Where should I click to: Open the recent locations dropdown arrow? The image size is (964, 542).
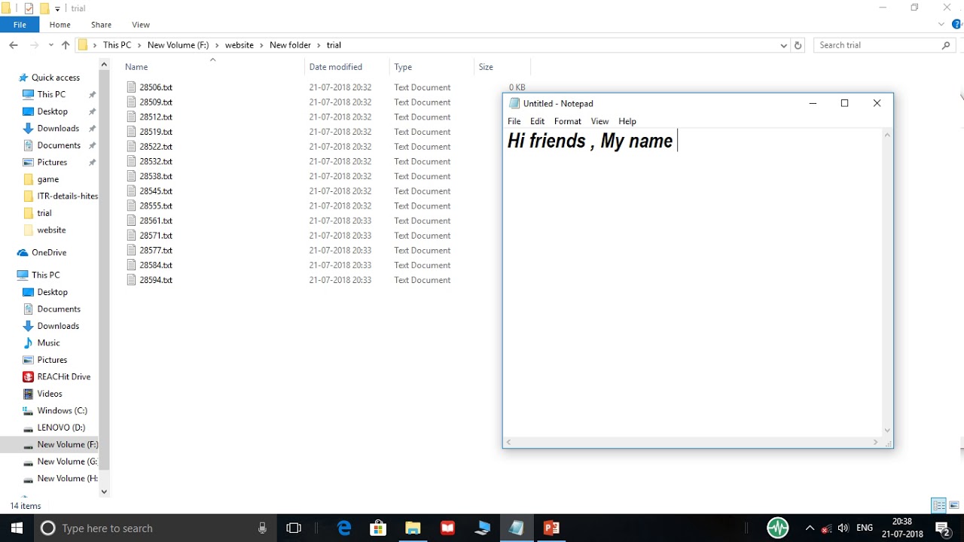pyautogui.click(x=51, y=45)
